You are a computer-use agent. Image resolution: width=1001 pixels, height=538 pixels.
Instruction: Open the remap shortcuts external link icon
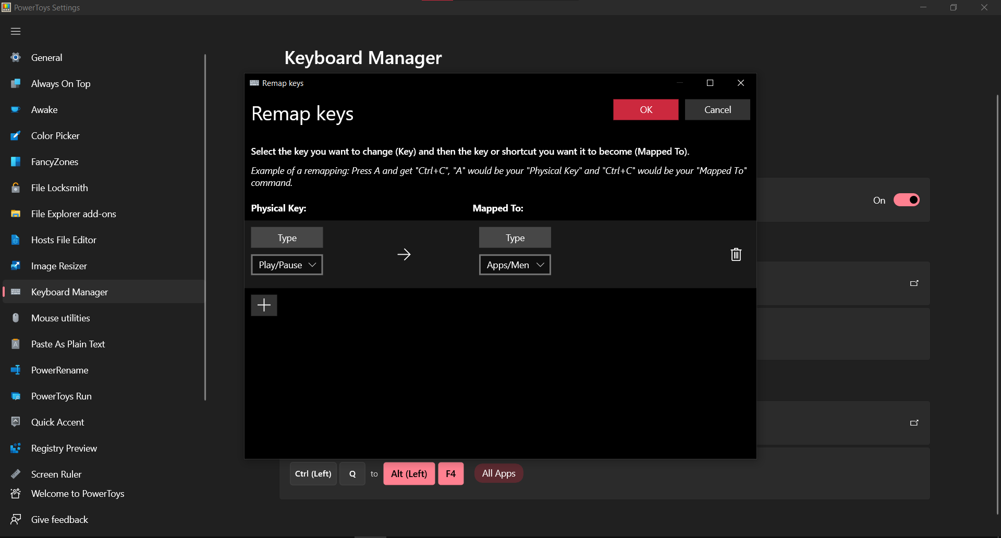[x=914, y=423]
